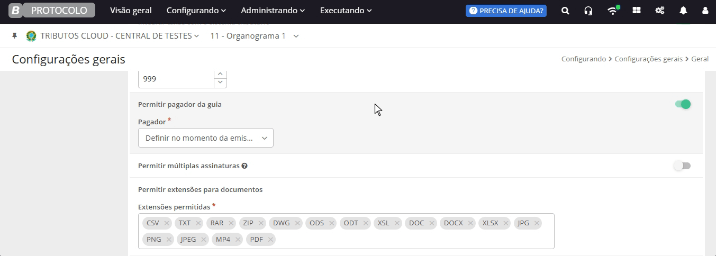Open the apps grid icon
This screenshot has width=716, height=256.
click(637, 11)
